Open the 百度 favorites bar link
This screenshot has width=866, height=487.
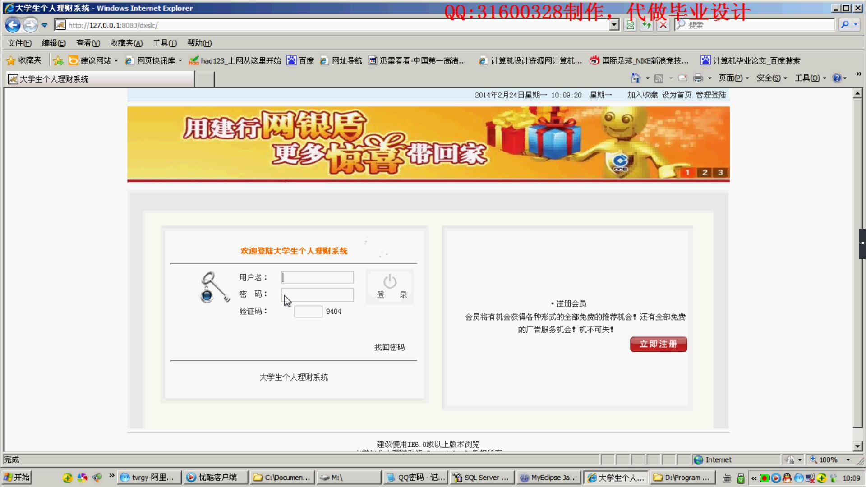coord(300,60)
